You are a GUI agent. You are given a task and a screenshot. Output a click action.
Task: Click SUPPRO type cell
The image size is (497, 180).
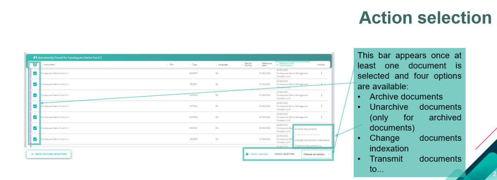pos(193,117)
